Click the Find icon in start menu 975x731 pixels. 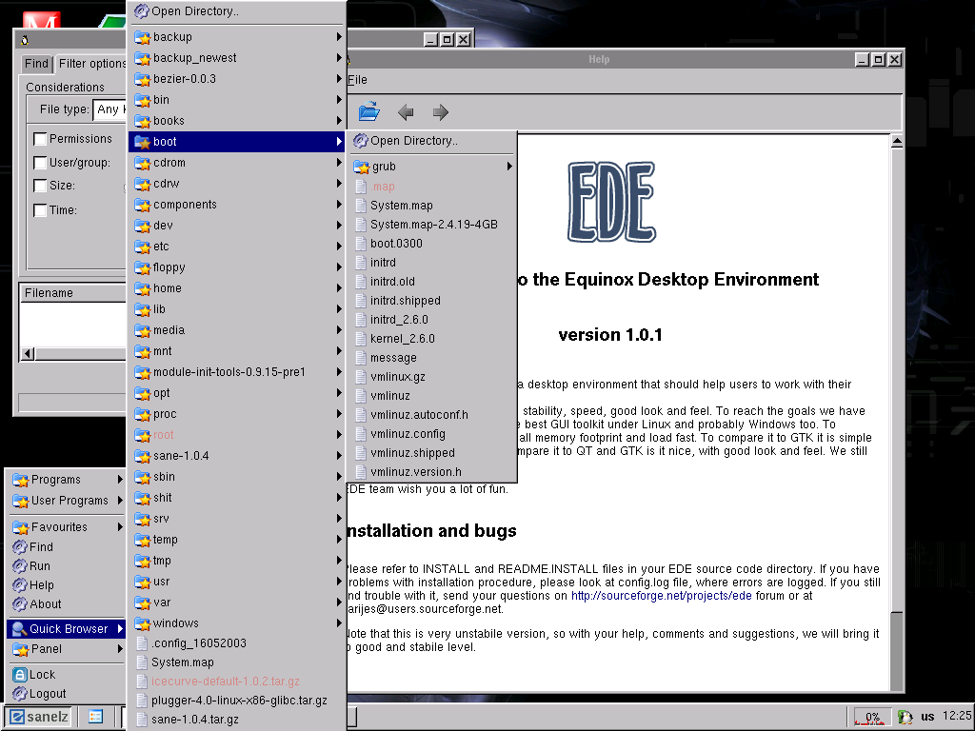20,547
